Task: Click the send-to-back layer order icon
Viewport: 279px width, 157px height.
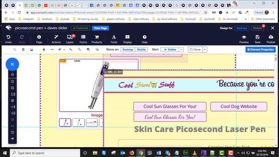Action: pyautogui.click(x=97, y=49)
